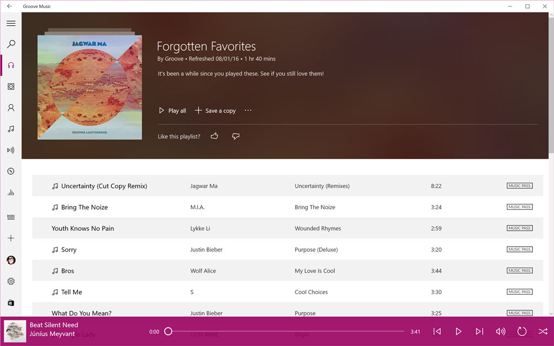Dislike this playlist with thumbs down
The height and width of the screenshot is (346, 554).
coord(236,136)
